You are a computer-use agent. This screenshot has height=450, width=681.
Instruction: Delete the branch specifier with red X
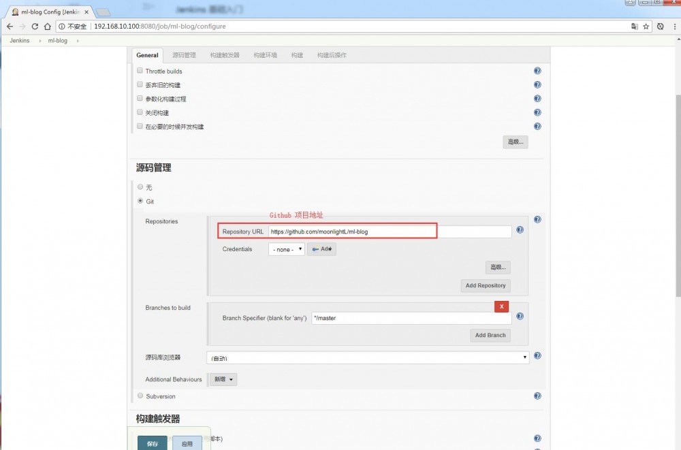coord(501,306)
